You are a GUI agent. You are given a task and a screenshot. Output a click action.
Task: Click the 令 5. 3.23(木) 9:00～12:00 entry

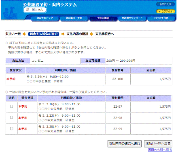[x=59, y=115]
